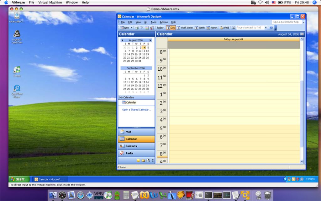Click the volume icon in macOS menu bar
Screen dimensions: 321x201
pos(267,3)
